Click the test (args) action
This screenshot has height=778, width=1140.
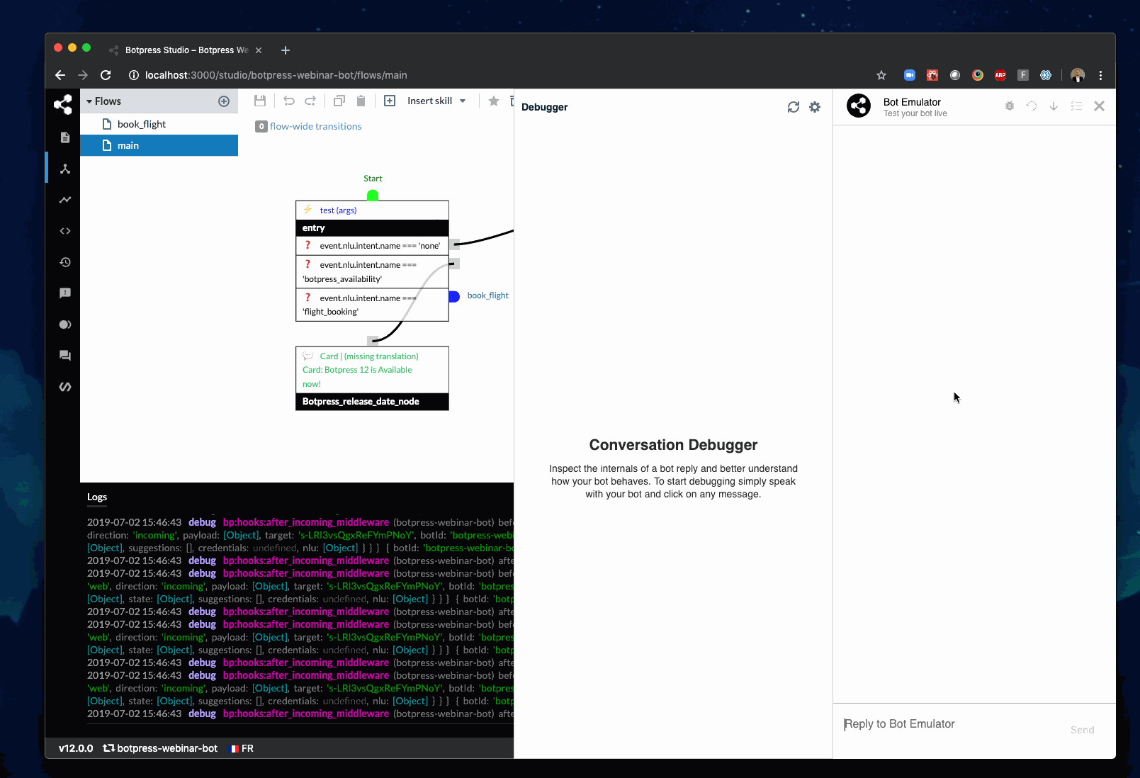338,210
